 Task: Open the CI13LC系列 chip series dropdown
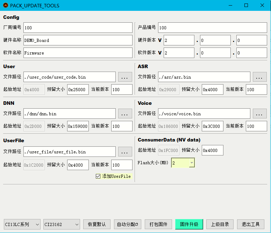(22, 224)
